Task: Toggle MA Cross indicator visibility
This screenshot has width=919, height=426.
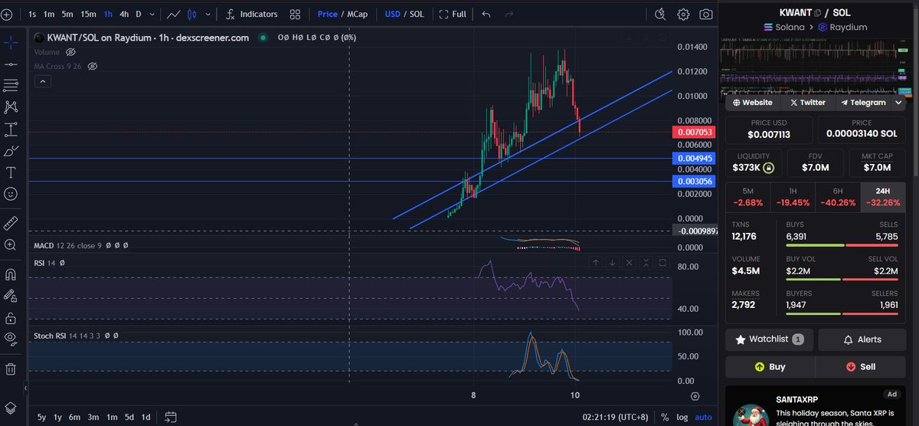Action: [x=93, y=66]
